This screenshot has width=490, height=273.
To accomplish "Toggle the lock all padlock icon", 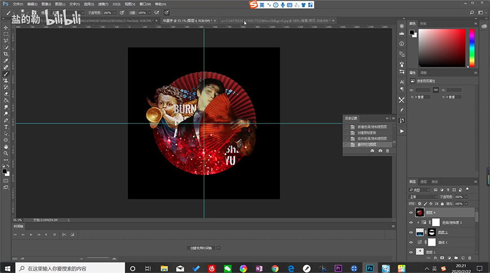I will 442,204.
